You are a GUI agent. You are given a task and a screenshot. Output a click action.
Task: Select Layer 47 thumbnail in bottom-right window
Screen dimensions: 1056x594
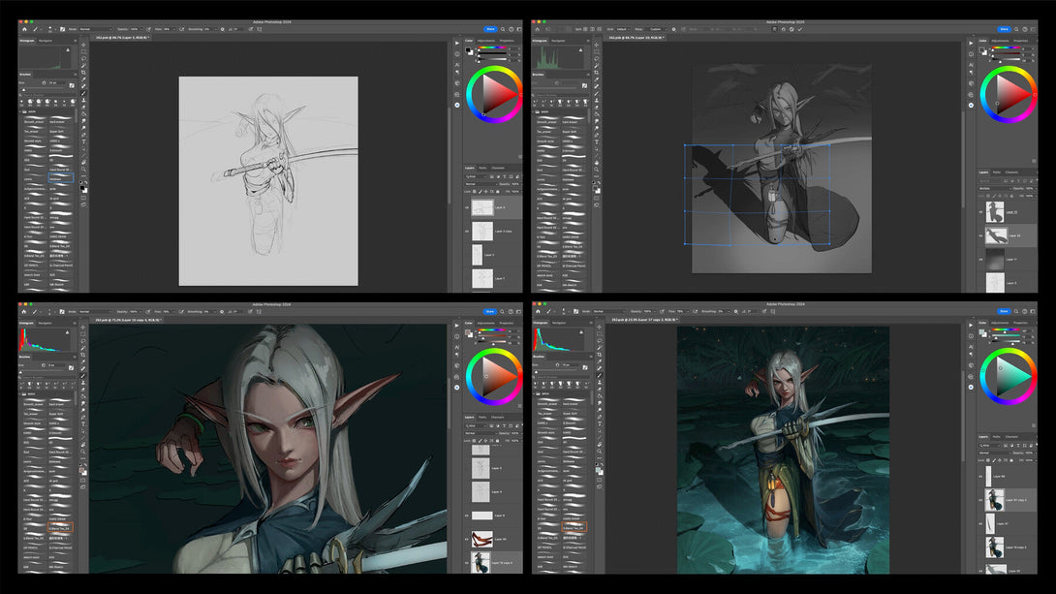[990, 523]
